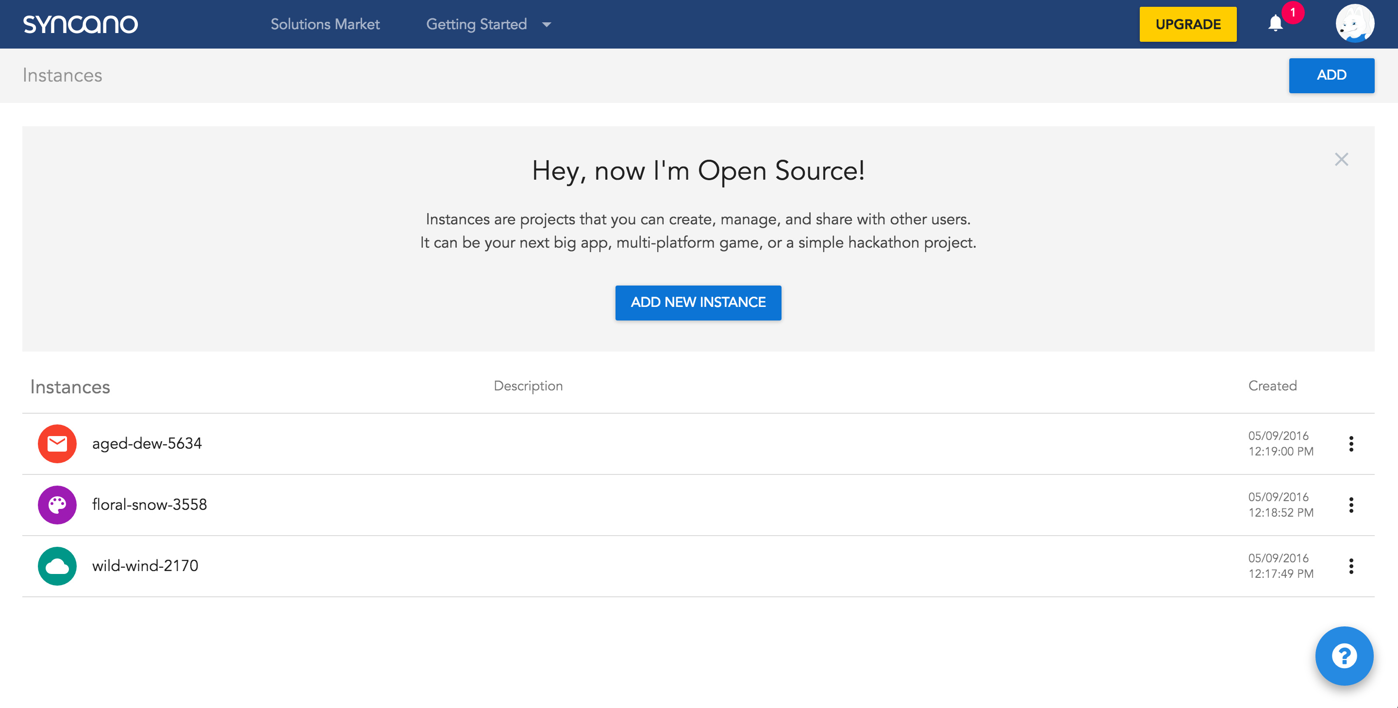Image resolution: width=1398 pixels, height=708 pixels.
Task: Click the Syncano logo
Action: click(80, 24)
